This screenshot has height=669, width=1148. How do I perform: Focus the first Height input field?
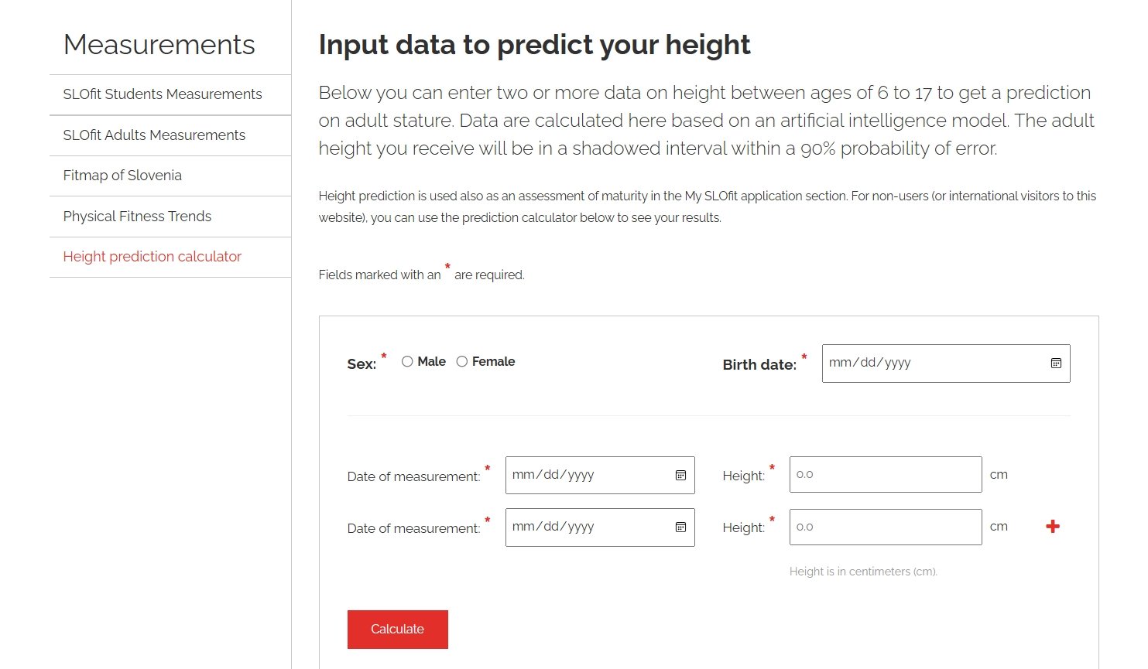885,475
